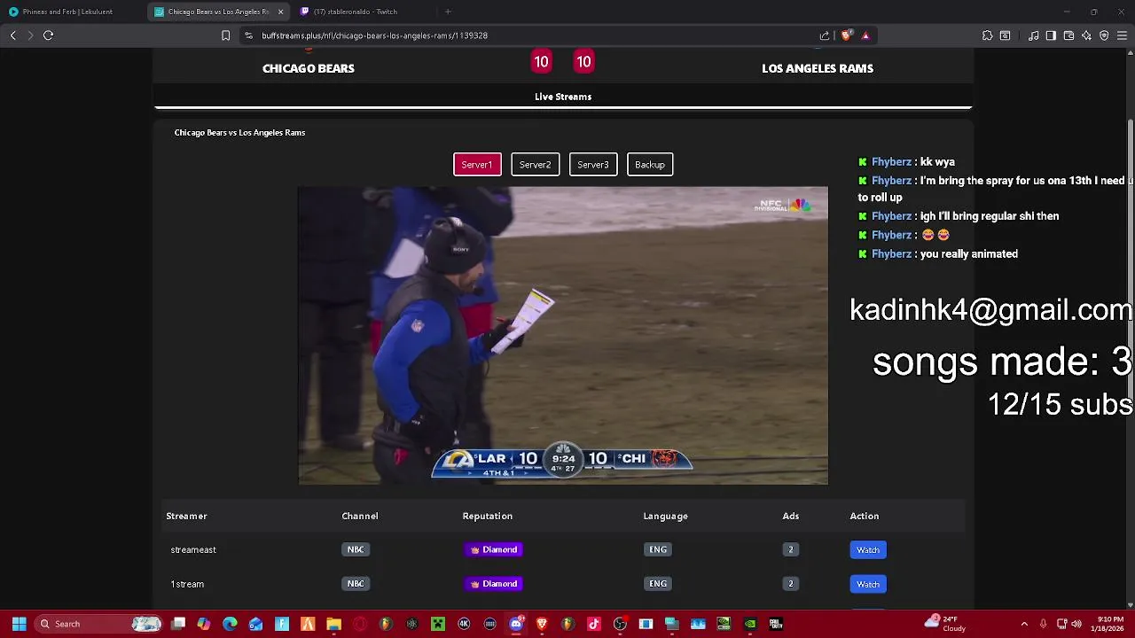Switch to Server2 stream
The width and height of the screenshot is (1135, 638).
(x=535, y=165)
